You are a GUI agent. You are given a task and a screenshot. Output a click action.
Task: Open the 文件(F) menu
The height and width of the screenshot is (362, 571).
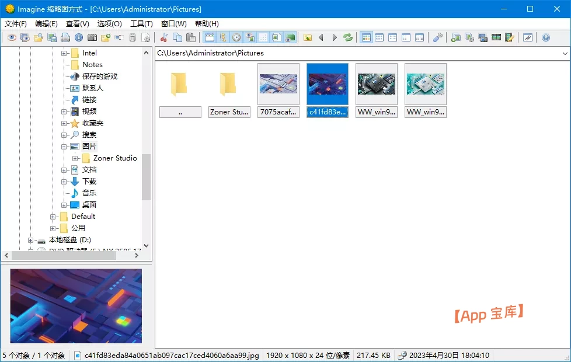tap(16, 24)
